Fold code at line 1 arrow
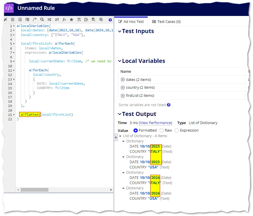 (14, 26)
